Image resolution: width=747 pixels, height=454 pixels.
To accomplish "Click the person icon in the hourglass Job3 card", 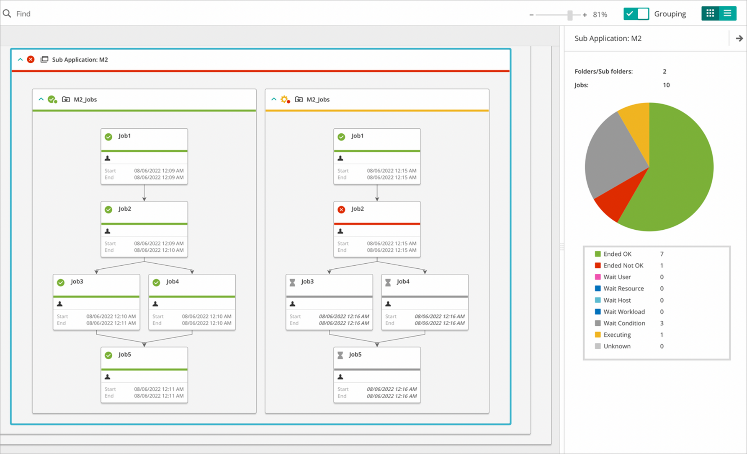I will point(293,304).
